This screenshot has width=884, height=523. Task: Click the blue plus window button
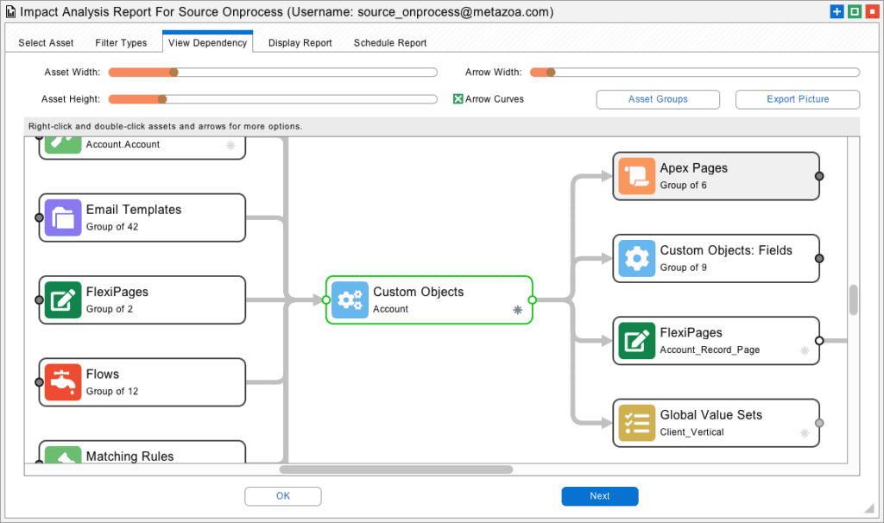pyautogui.click(x=837, y=11)
